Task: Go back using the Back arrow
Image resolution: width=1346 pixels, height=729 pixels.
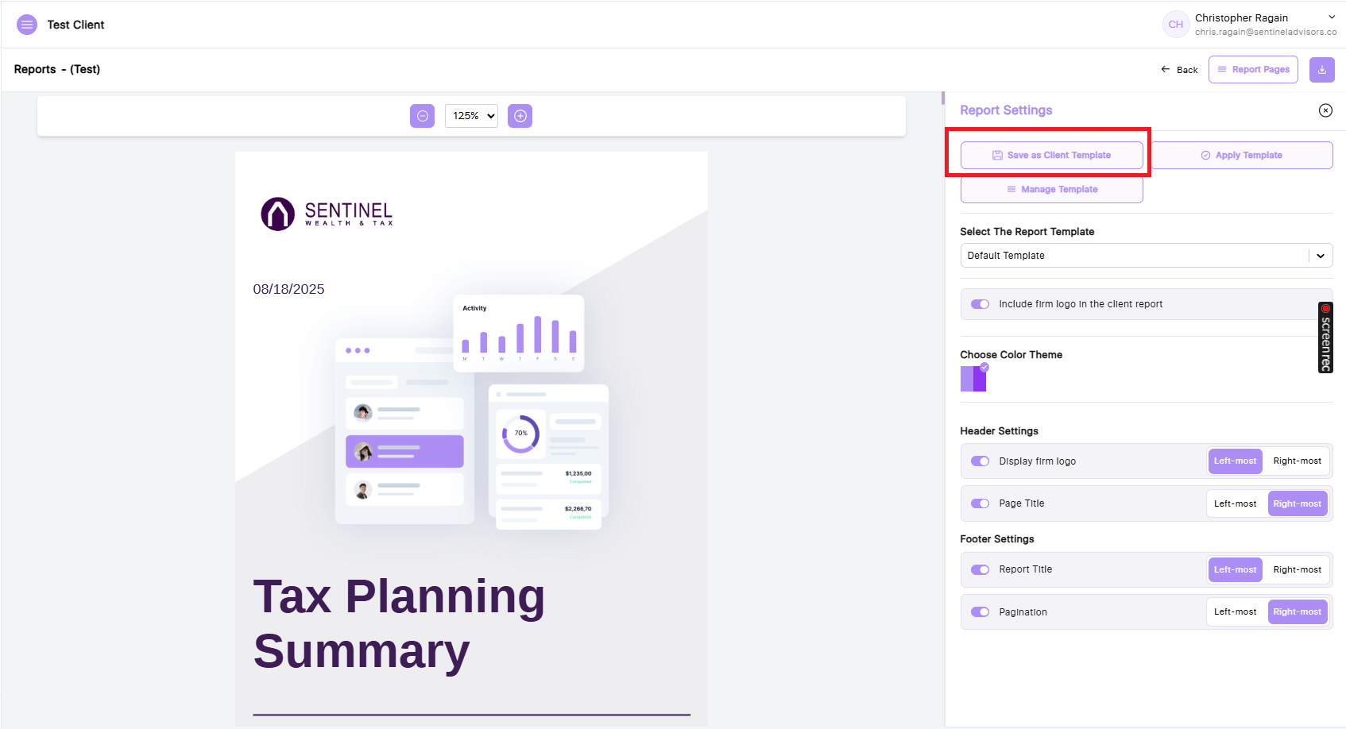Action: pyautogui.click(x=1179, y=70)
